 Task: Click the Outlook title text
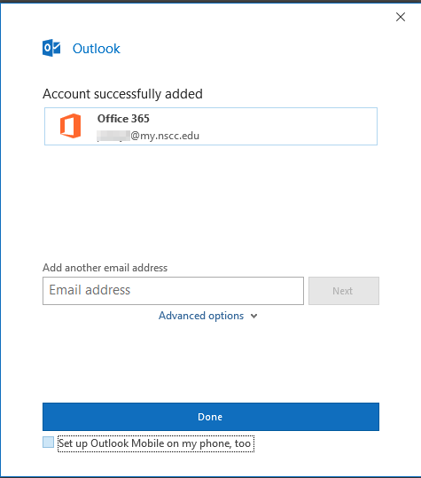tap(97, 49)
